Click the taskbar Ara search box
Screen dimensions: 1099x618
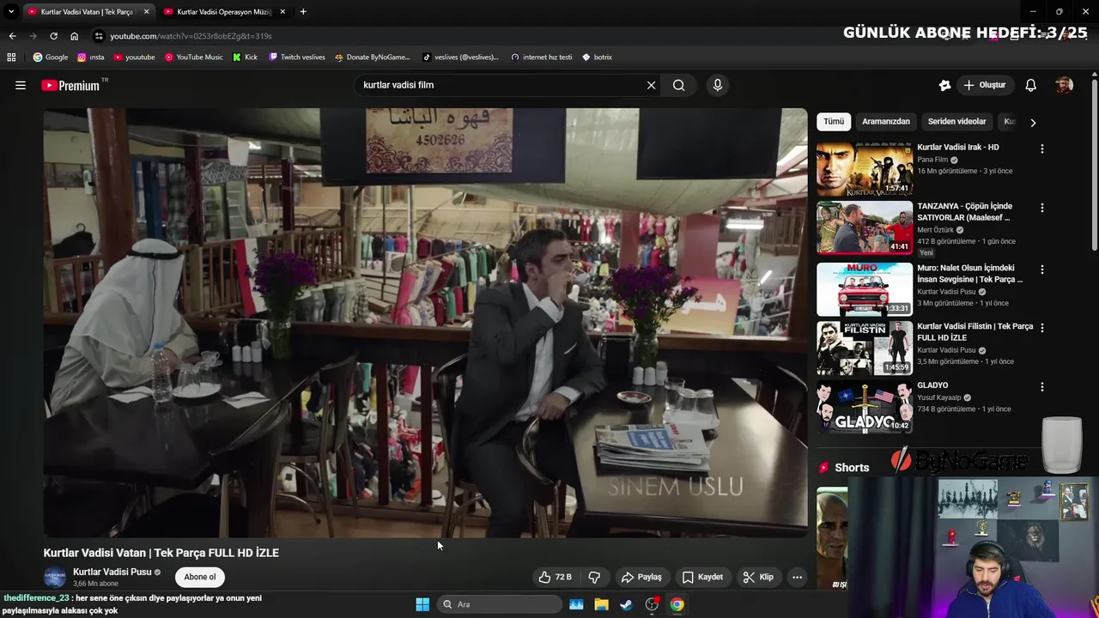point(500,604)
